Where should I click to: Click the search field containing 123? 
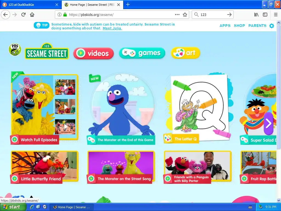[213, 15]
